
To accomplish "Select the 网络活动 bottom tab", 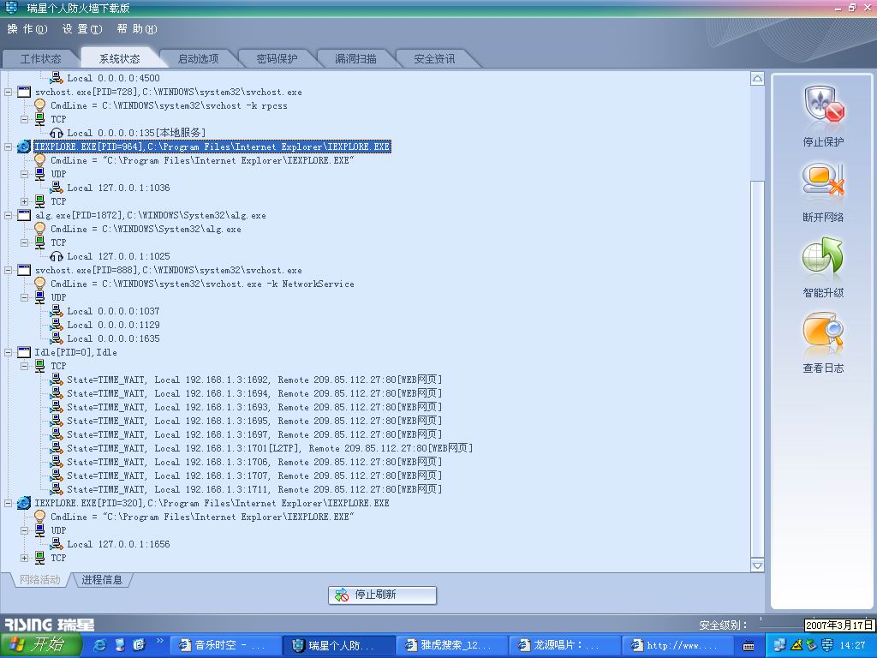I will pyautogui.click(x=39, y=580).
